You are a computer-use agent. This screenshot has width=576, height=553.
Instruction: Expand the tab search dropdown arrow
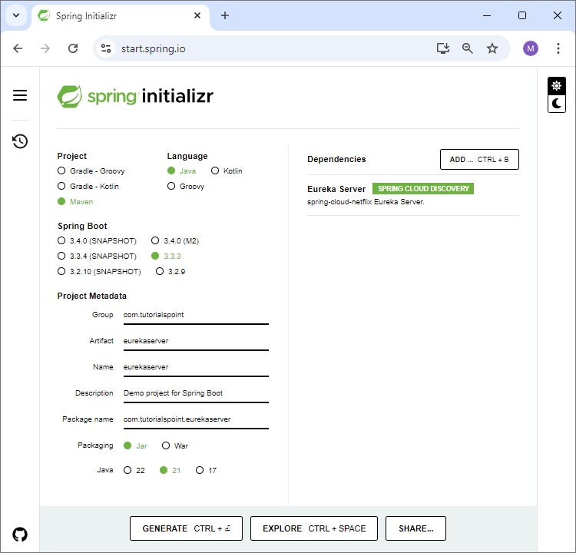(x=16, y=15)
